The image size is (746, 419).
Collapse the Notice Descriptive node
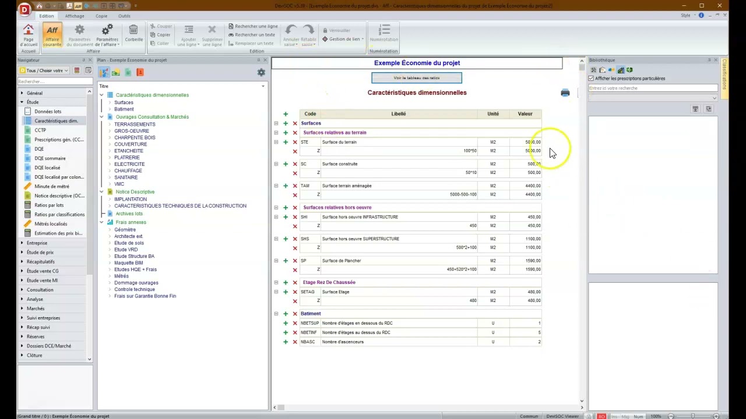(101, 192)
